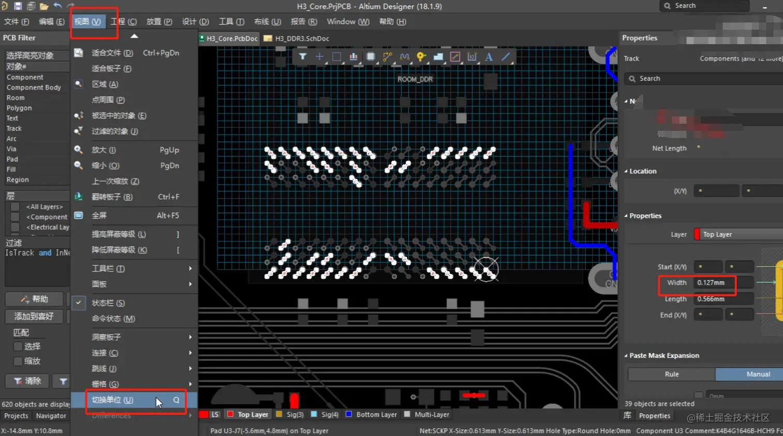
Task: Open the 设计 (D) menu
Action: tap(195, 22)
